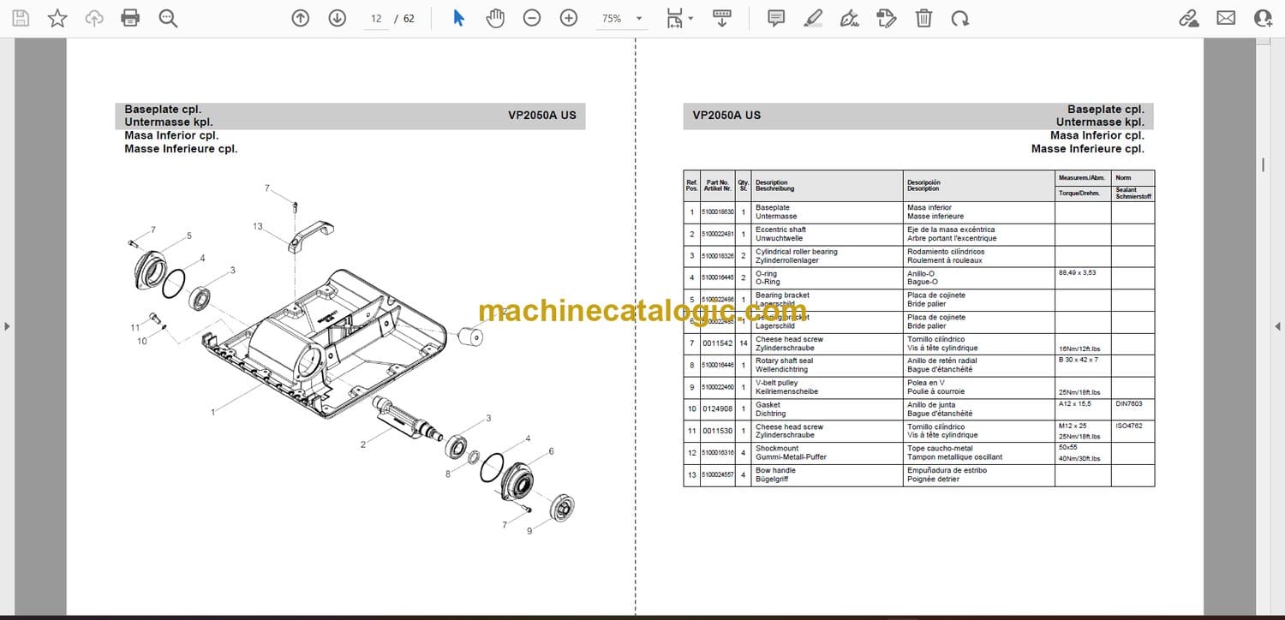Activate the hand pan tool
The height and width of the screenshot is (620, 1285).
click(x=495, y=18)
